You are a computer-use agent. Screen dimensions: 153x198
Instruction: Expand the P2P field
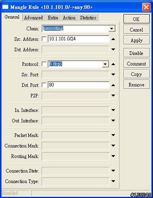[113, 95]
